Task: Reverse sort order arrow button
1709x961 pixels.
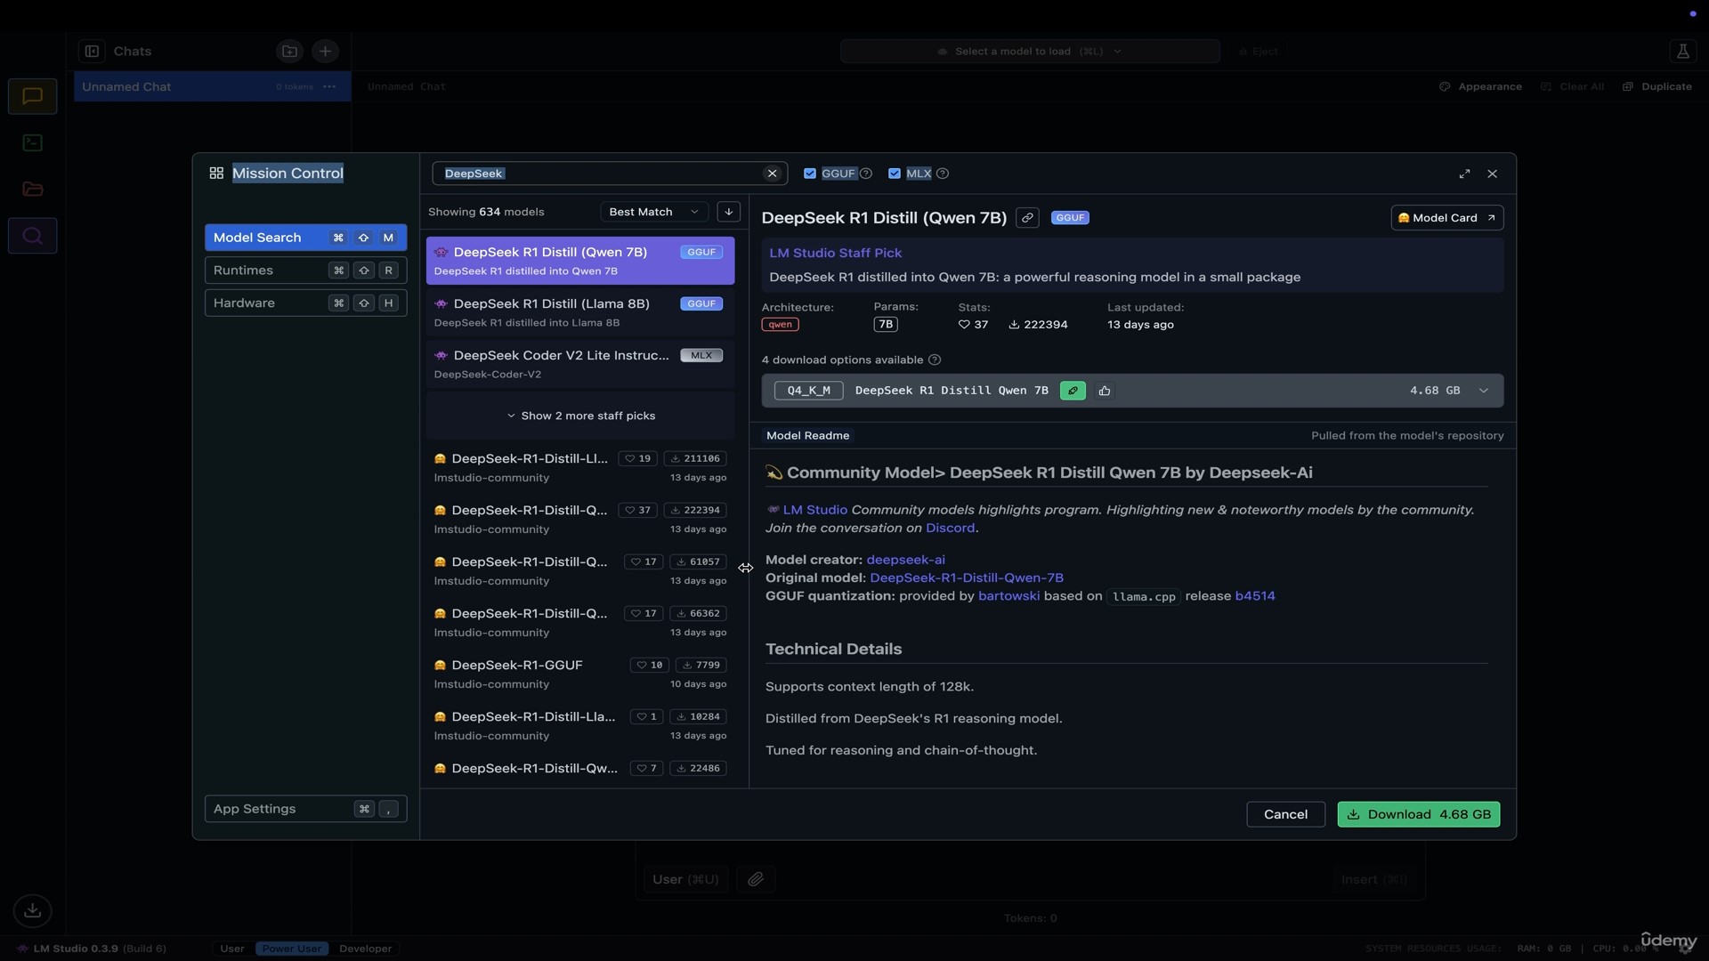Action: 729,212
